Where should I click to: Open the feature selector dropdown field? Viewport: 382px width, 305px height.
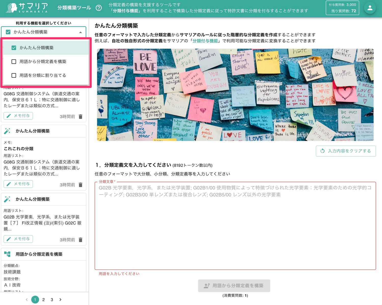(43, 32)
